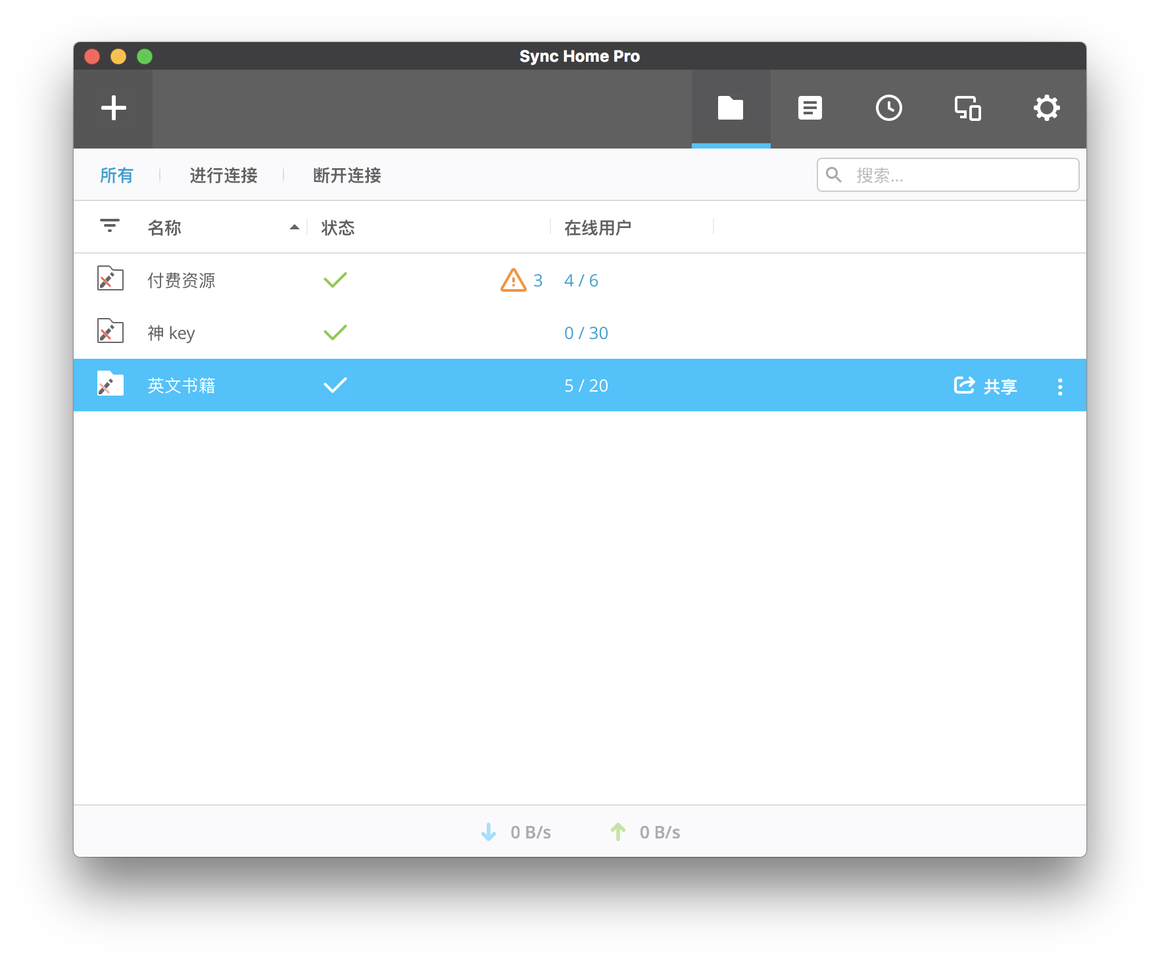Click the green zoom window button
The height and width of the screenshot is (962, 1160).
click(x=145, y=57)
